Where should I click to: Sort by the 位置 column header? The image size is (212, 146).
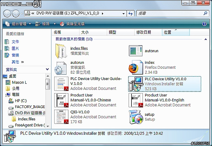(x=176, y=32)
